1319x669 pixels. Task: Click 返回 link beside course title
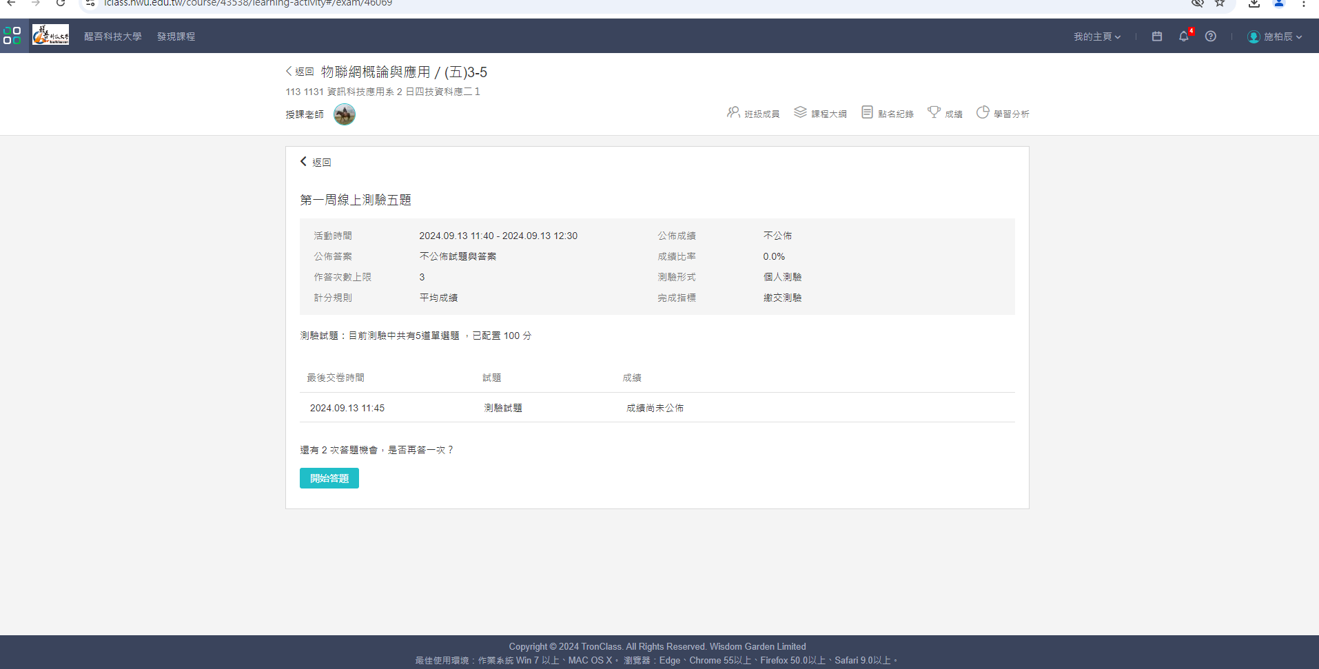[300, 72]
